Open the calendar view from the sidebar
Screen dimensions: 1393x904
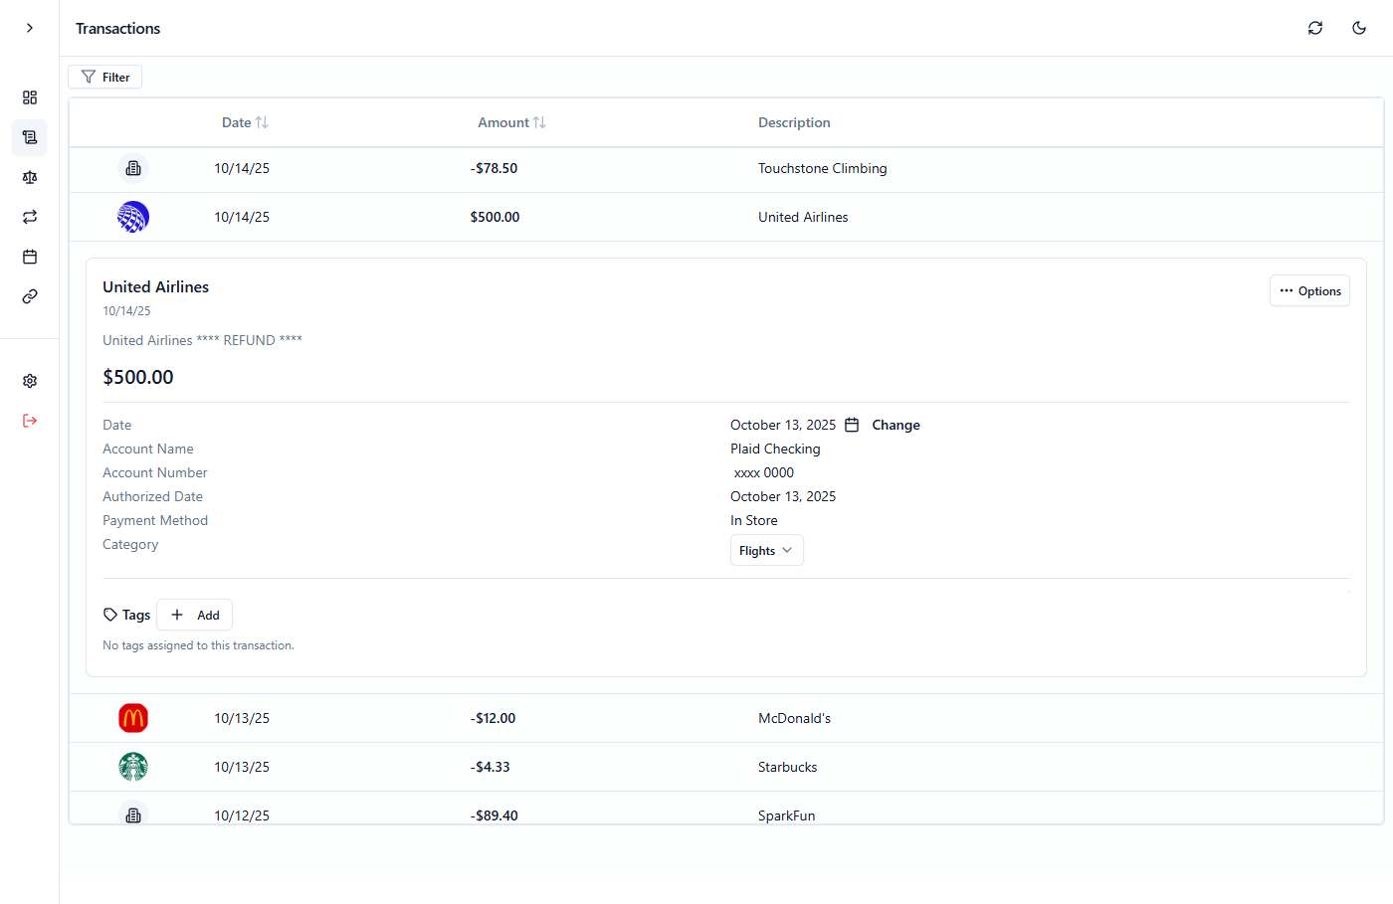click(x=30, y=257)
